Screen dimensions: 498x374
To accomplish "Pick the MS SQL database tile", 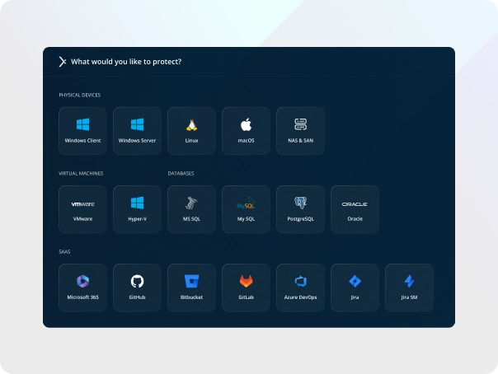I will tap(191, 209).
